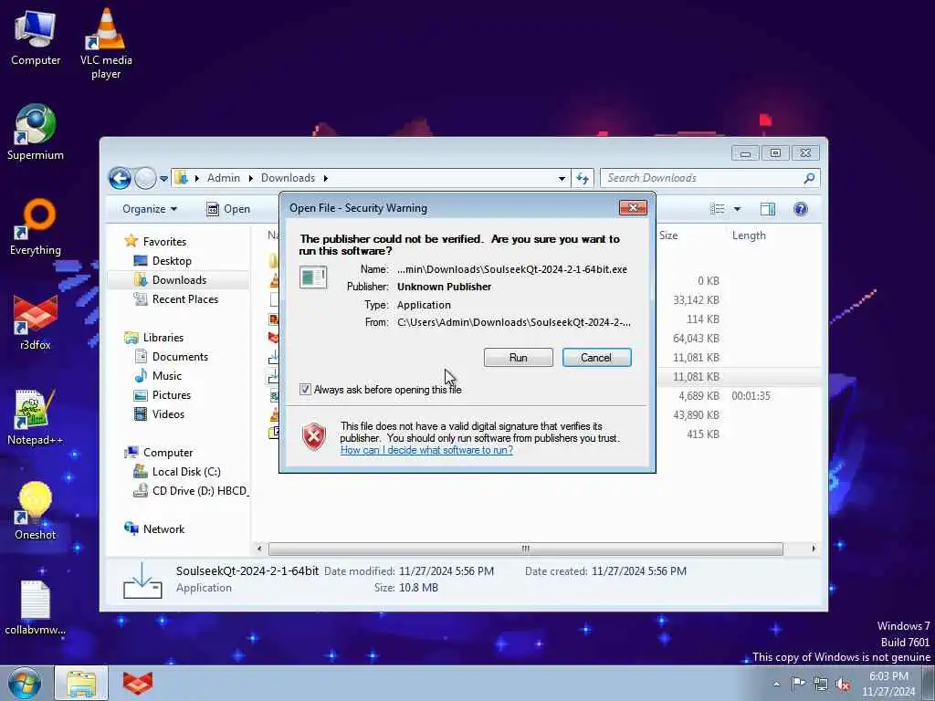The image size is (935, 701).
Task: Select Downloads in the navigation pane
Action: coord(180,279)
